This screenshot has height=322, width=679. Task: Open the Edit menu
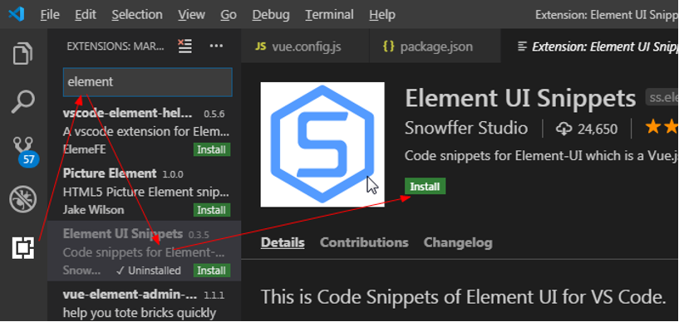[x=86, y=15]
